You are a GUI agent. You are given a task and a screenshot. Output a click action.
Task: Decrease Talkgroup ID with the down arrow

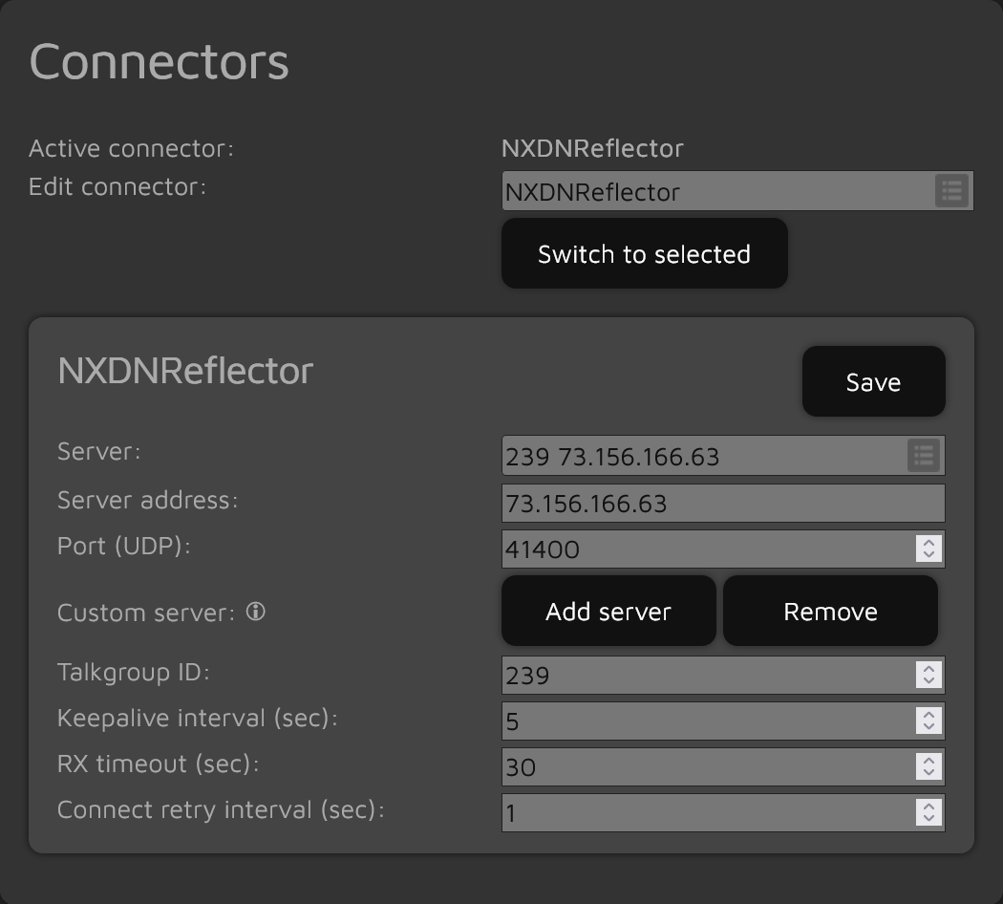coord(928,681)
